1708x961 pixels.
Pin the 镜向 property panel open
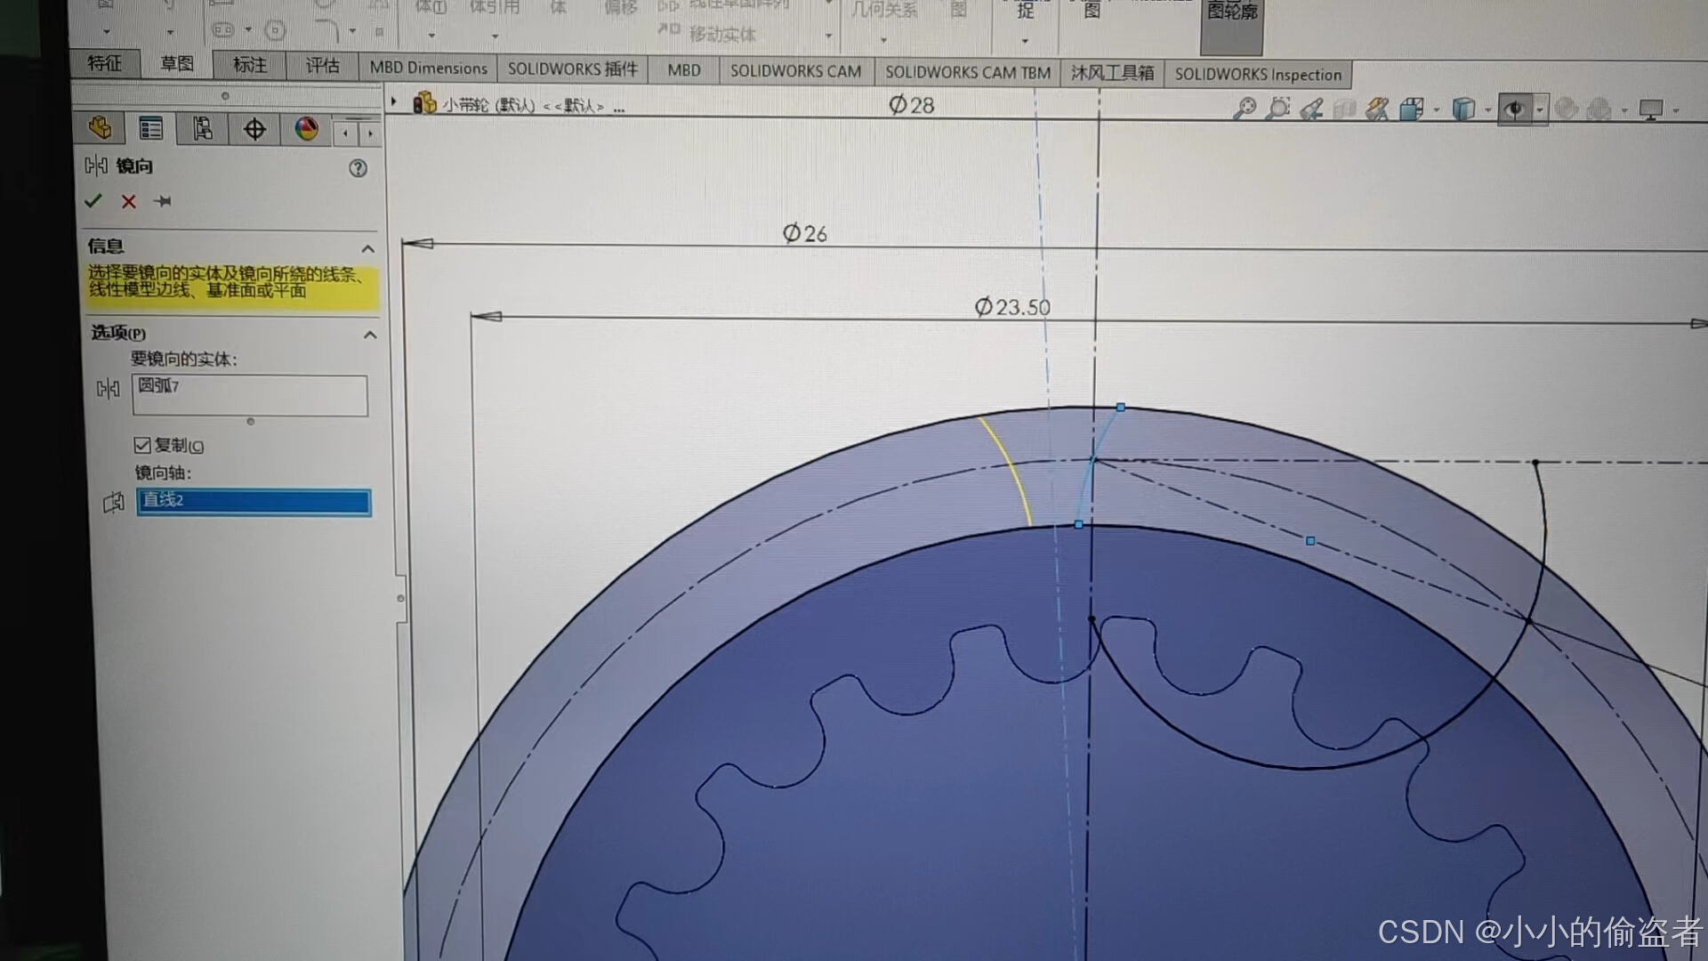pyautogui.click(x=163, y=202)
